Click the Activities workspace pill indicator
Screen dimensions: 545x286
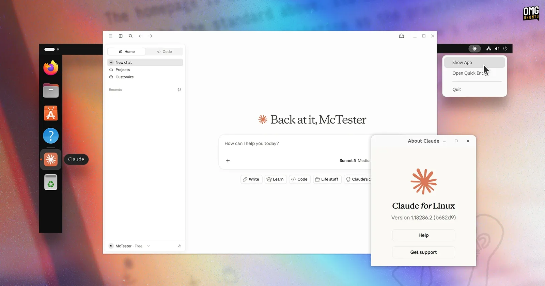(x=49, y=49)
